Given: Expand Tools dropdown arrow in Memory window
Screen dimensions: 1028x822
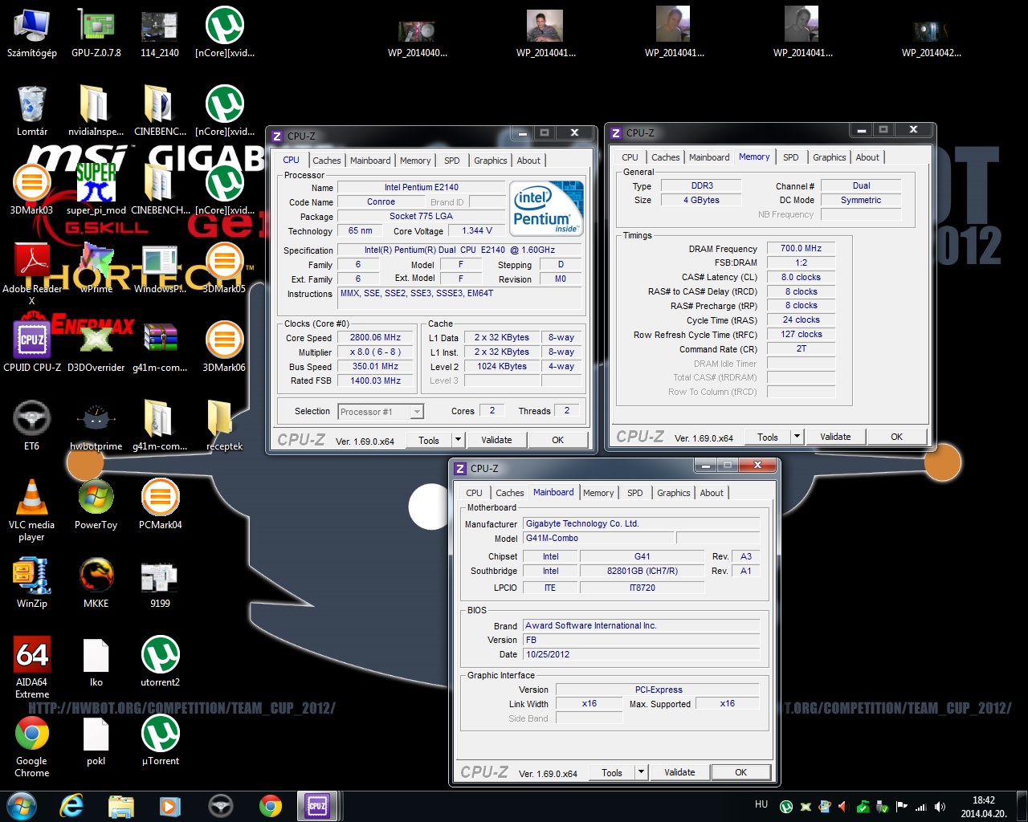Looking at the screenshot, I should [x=797, y=437].
